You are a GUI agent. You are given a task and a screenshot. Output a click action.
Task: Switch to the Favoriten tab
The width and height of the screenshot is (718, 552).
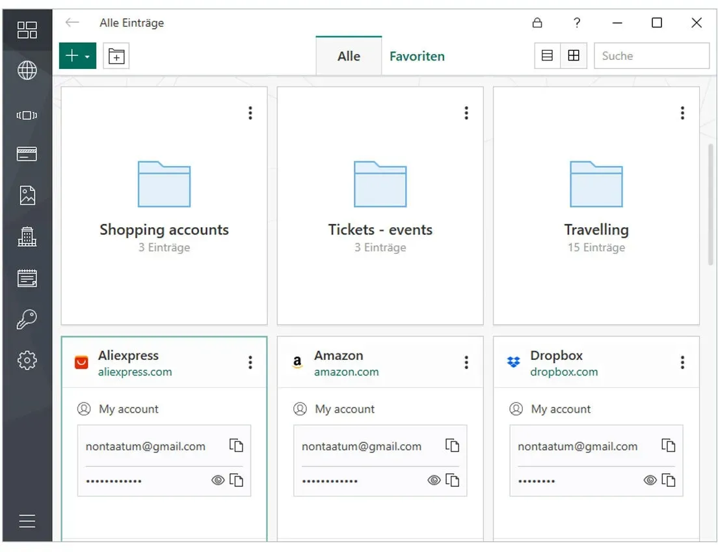(417, 56)
